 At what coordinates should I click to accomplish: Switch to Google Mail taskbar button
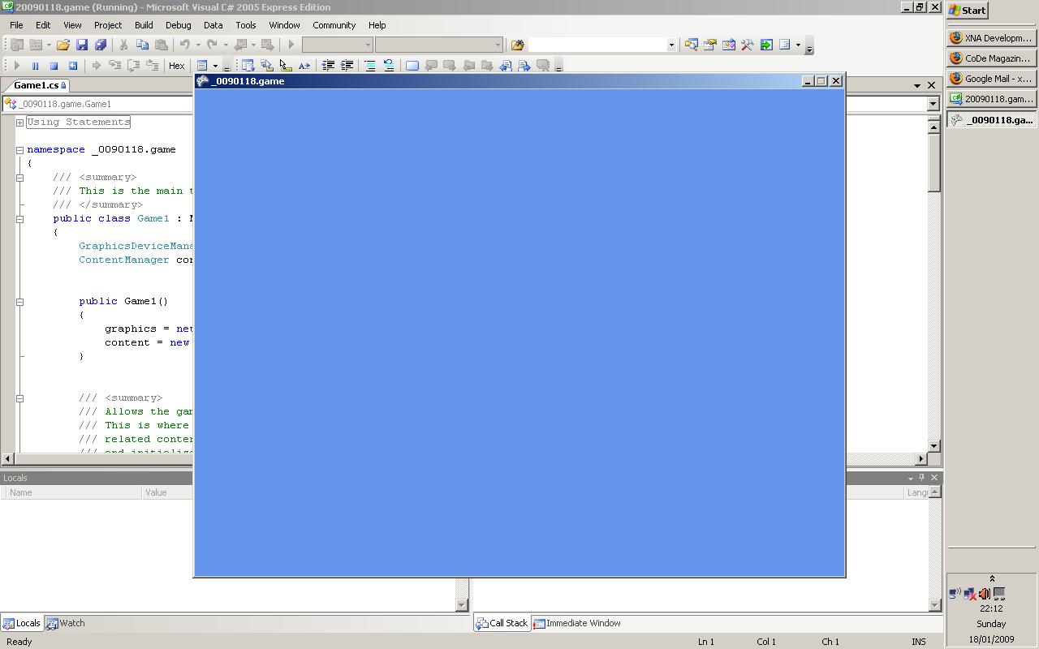(991, 79)
